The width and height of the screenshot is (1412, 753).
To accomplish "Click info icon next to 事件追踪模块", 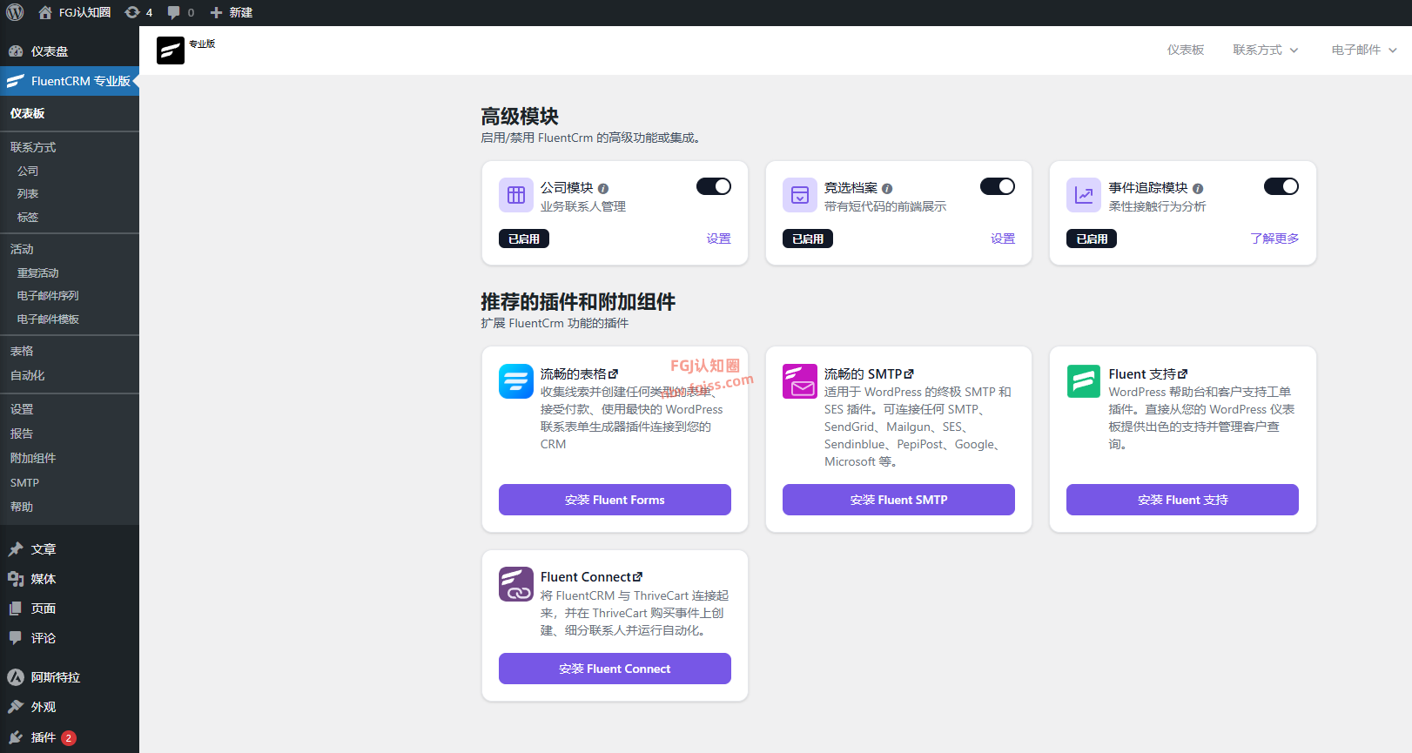I will click(1198, 188).
